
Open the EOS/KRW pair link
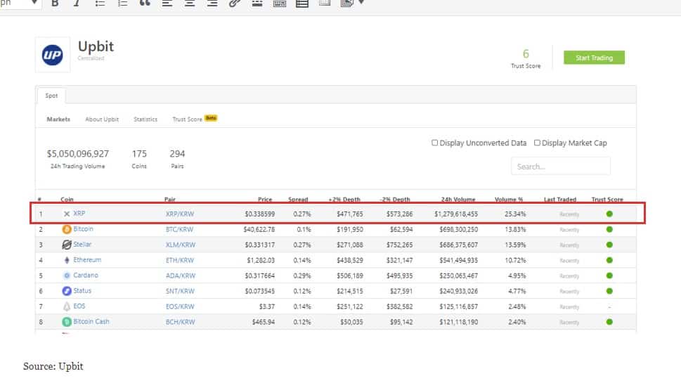180,306
